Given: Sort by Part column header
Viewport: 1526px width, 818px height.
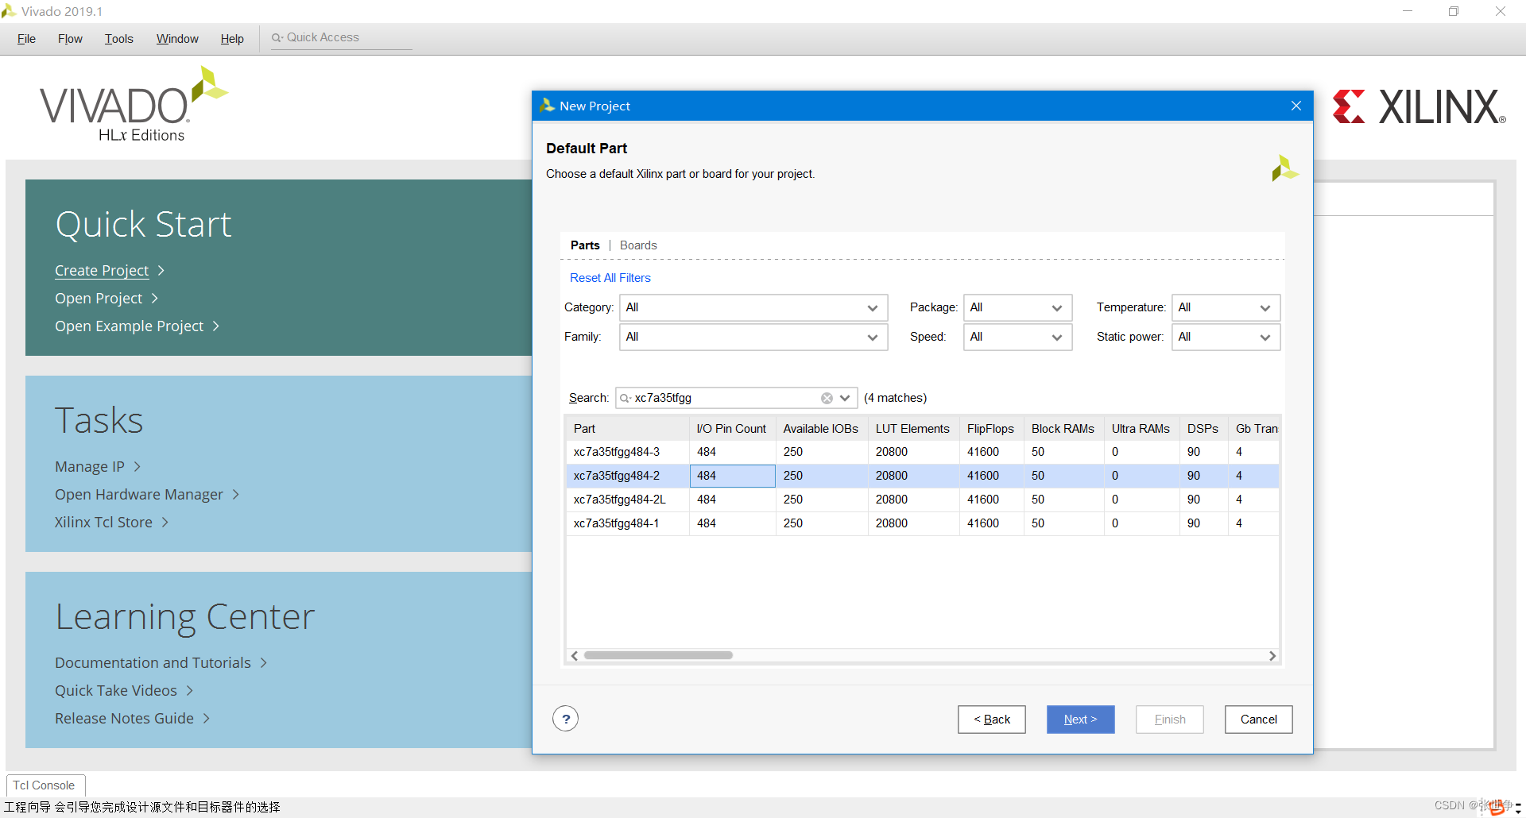Looking at the screenshot, I should [x=628, y=429].
